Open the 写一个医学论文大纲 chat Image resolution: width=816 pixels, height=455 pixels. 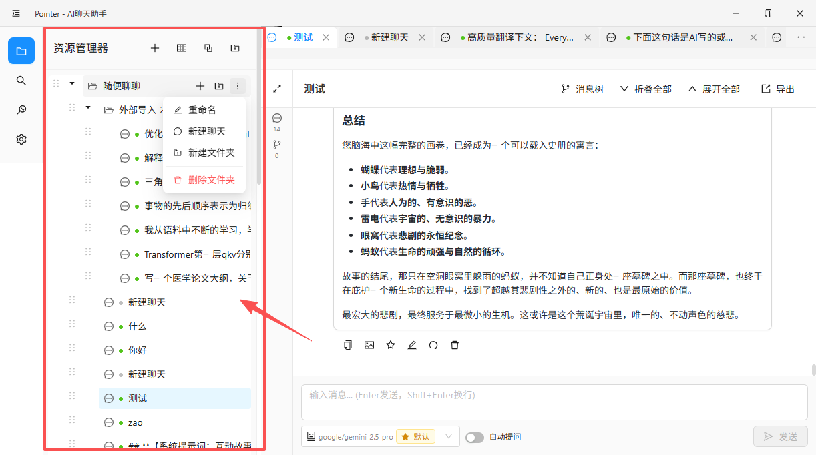[x=183, y=278]
